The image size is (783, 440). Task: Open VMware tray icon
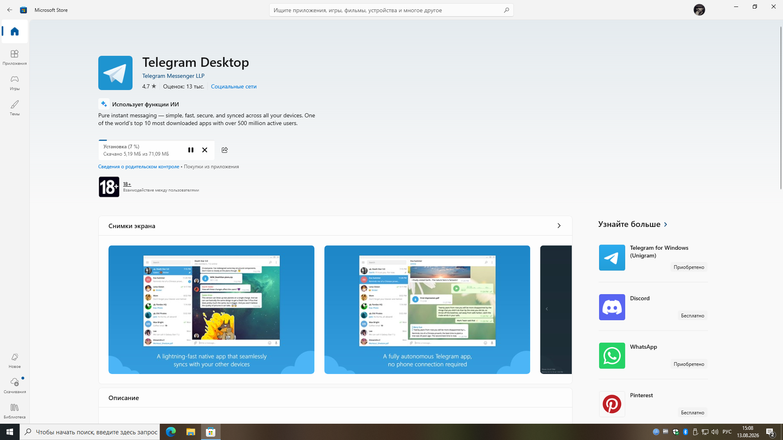[x=666, y=432]
